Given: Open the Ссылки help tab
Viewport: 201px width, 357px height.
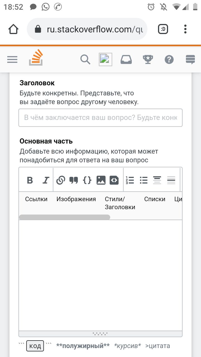Looking at the screenshot, I should [36, 199].
